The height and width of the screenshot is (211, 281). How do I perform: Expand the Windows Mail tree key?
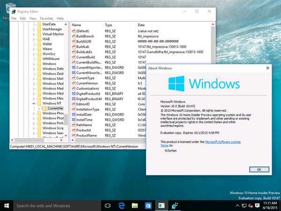pyautogui.click(x=34, y=79)
